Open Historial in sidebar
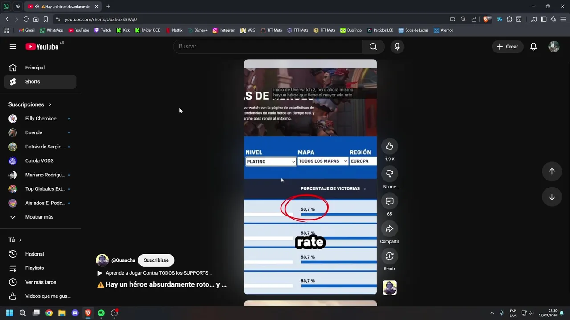The width and height of the screenshot is (570, 320). [41, 254]
